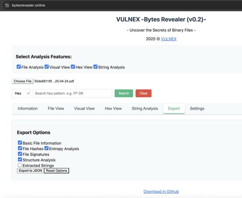Screen dimensions: 242x198
Task: Toggle the Visual View feature checkbox
Action: pos(47,67)
